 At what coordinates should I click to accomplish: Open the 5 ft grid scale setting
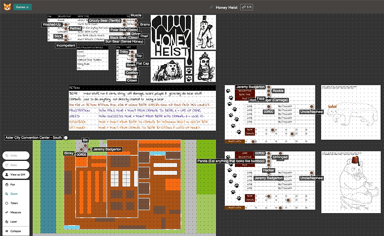click(x=247, y=7)
